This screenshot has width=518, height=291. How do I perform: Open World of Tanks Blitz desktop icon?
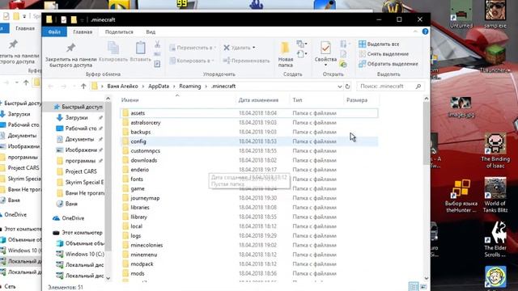tap(495, 195)
